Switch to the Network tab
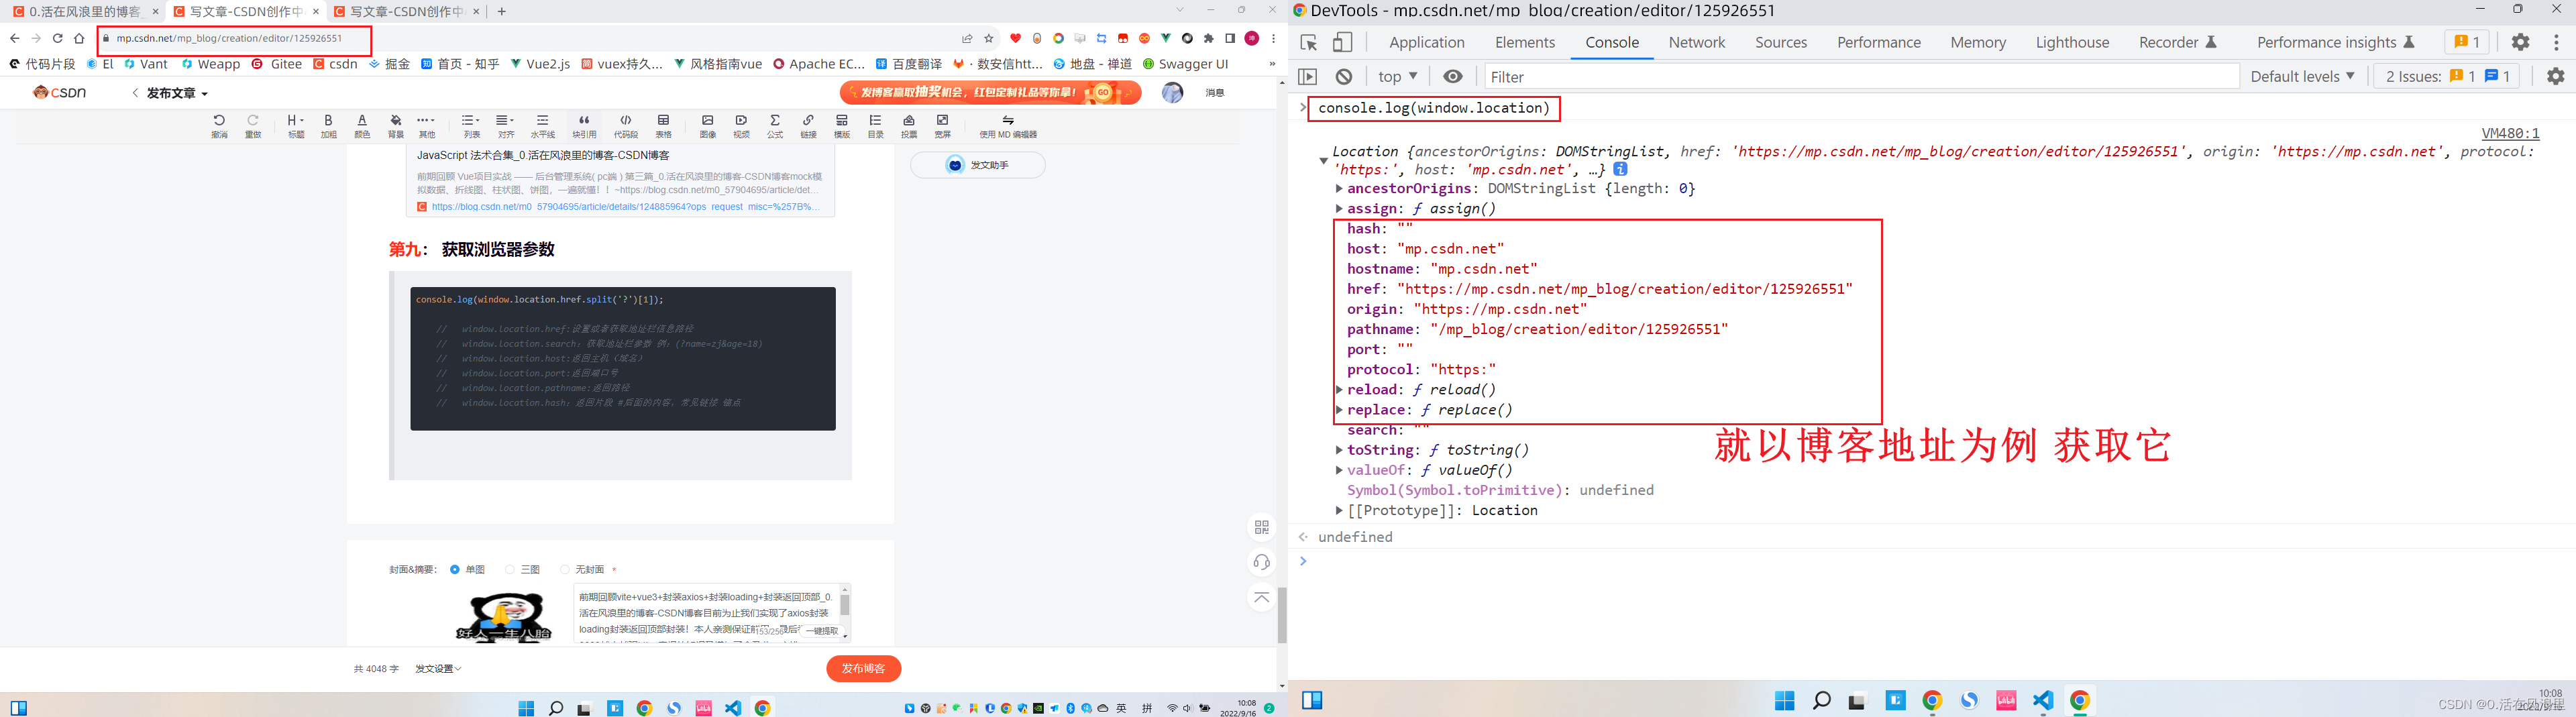Viewport: 2576px width, 717px height. pyautogui.click(x=1696, y=42)
